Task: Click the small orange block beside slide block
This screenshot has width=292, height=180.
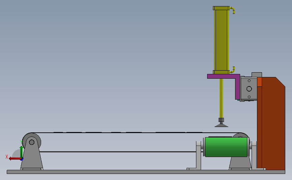Action: click(x=259, y=82)
